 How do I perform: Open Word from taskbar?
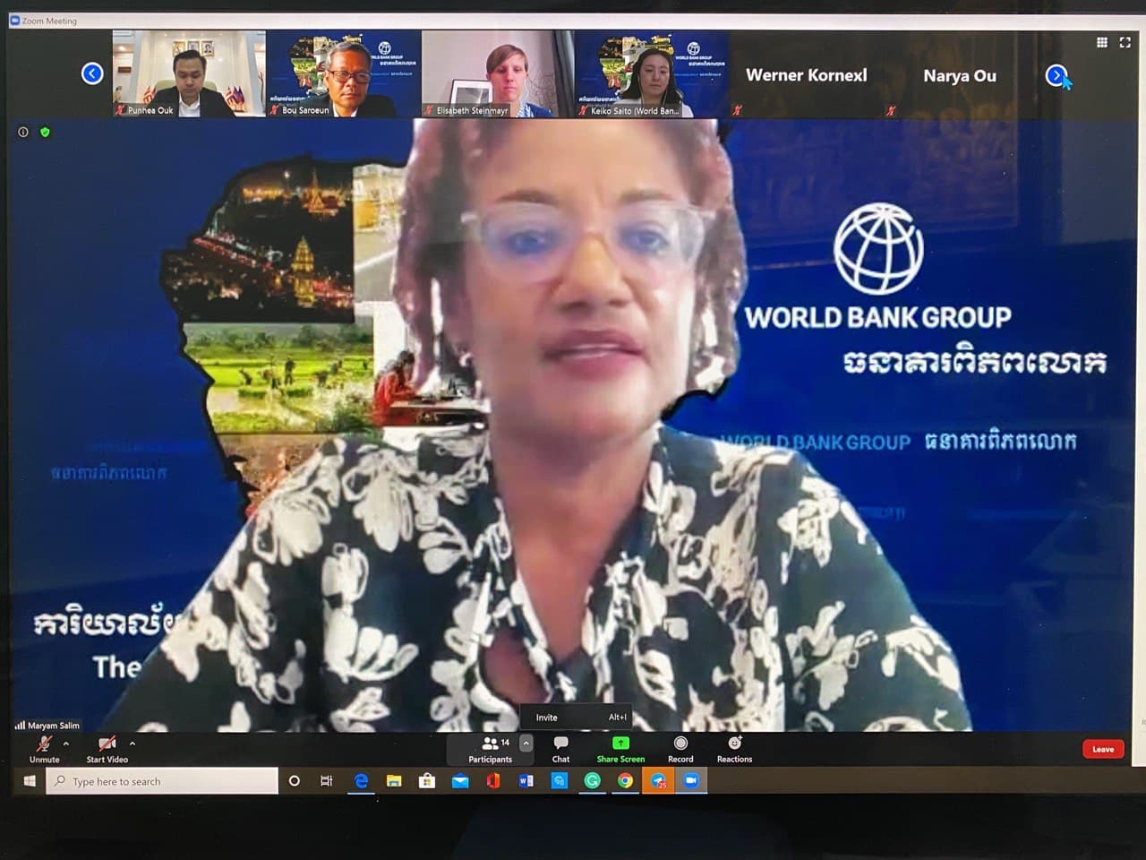(526, 781)
